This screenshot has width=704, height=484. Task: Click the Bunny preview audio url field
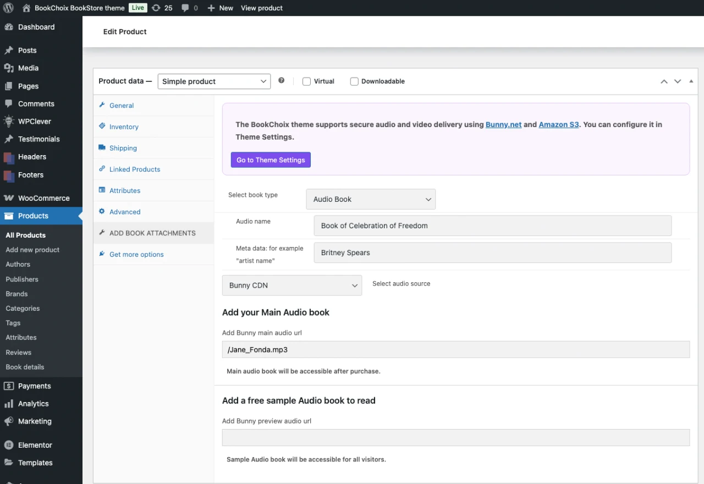coord(455,437)
